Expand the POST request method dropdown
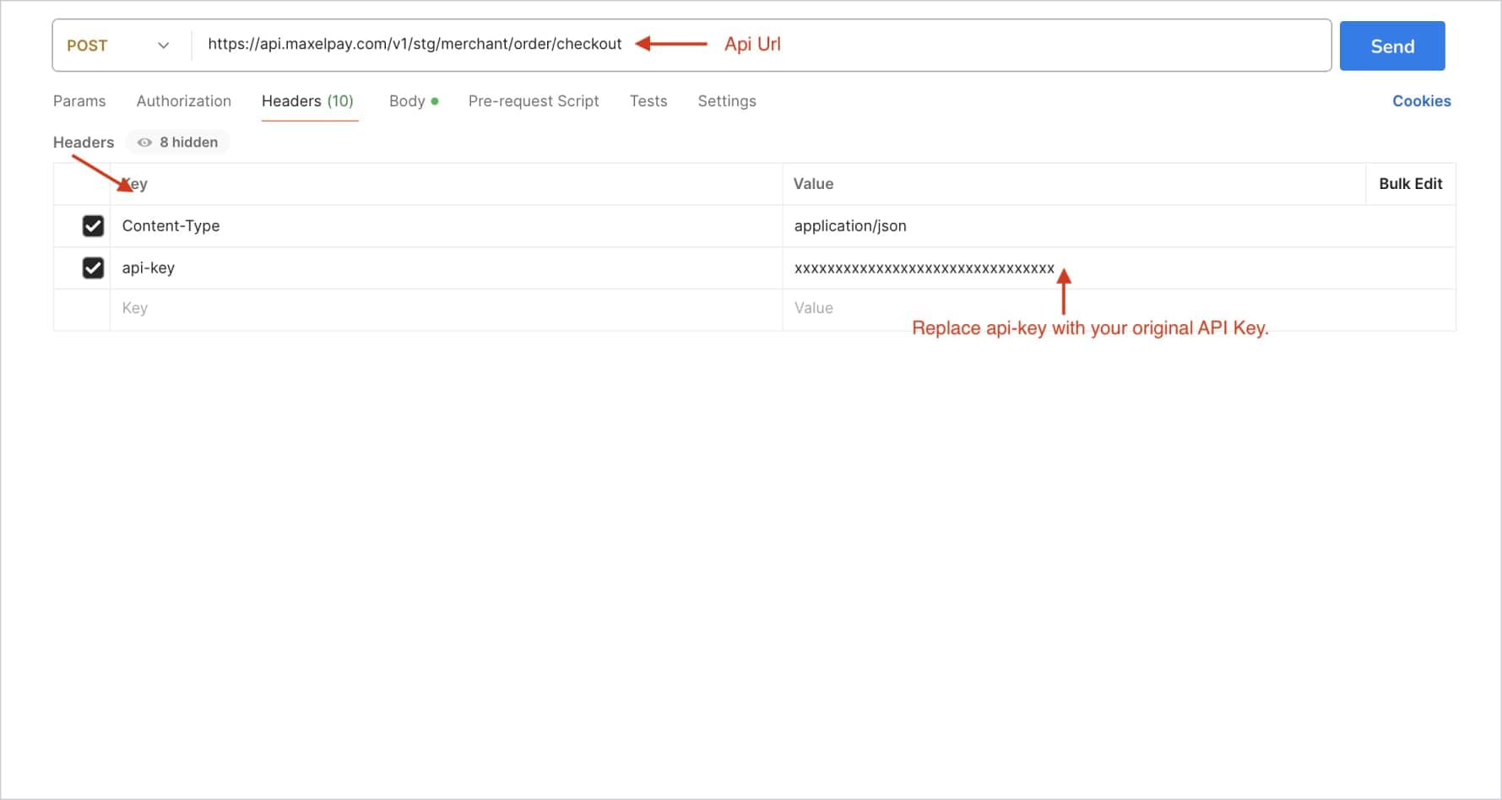The width and height of the screenshot is (1502, 800). (x=118, y=46)
